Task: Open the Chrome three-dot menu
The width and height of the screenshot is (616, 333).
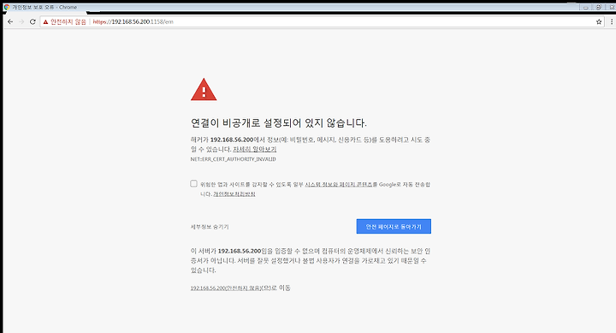Action: [611, 22]
